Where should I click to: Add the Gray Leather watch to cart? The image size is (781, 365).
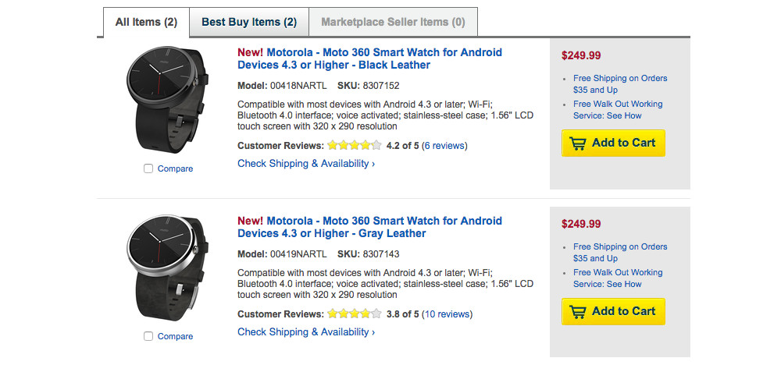pyautogui.click(x=613, y=311)
